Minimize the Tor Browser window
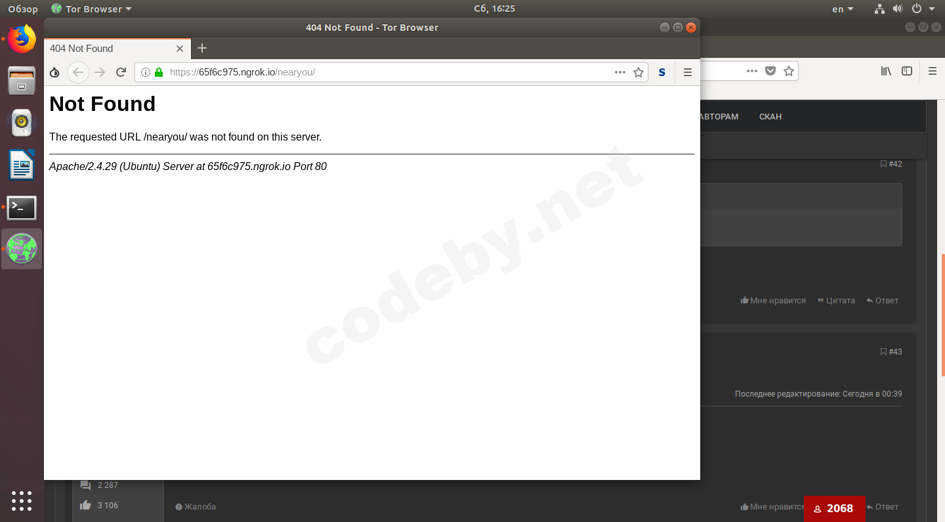 coord(665,28)
